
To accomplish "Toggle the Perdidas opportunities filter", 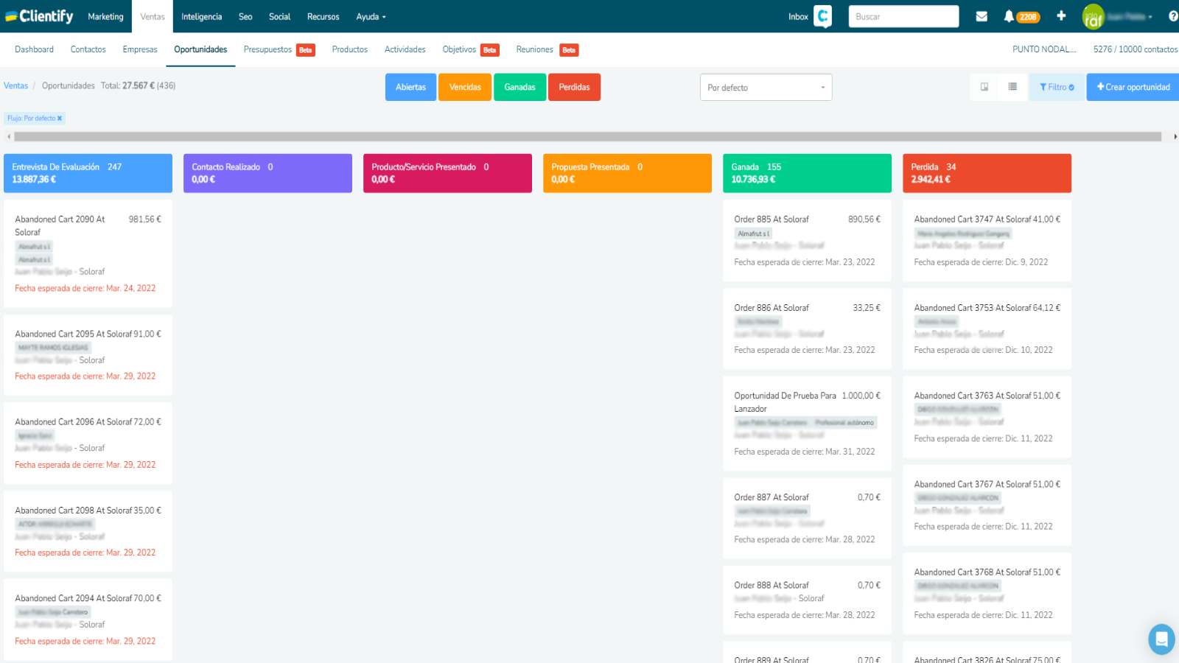I will click(x=574, y=87).
